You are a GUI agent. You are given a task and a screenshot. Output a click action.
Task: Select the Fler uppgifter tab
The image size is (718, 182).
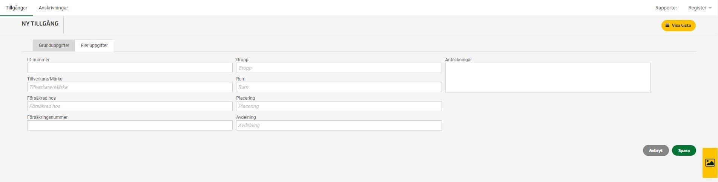[94, 45]
